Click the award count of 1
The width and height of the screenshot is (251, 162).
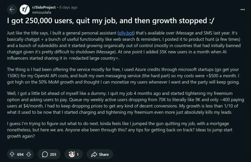pyautogui.click(x=78, y=154)
